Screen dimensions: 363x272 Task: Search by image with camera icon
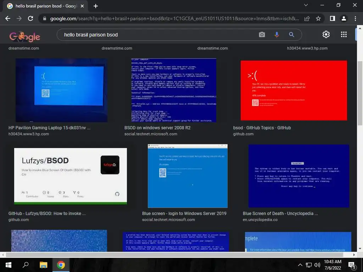point(262,35)
